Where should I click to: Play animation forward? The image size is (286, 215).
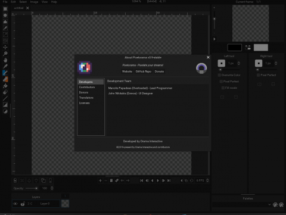click(158, 180)
